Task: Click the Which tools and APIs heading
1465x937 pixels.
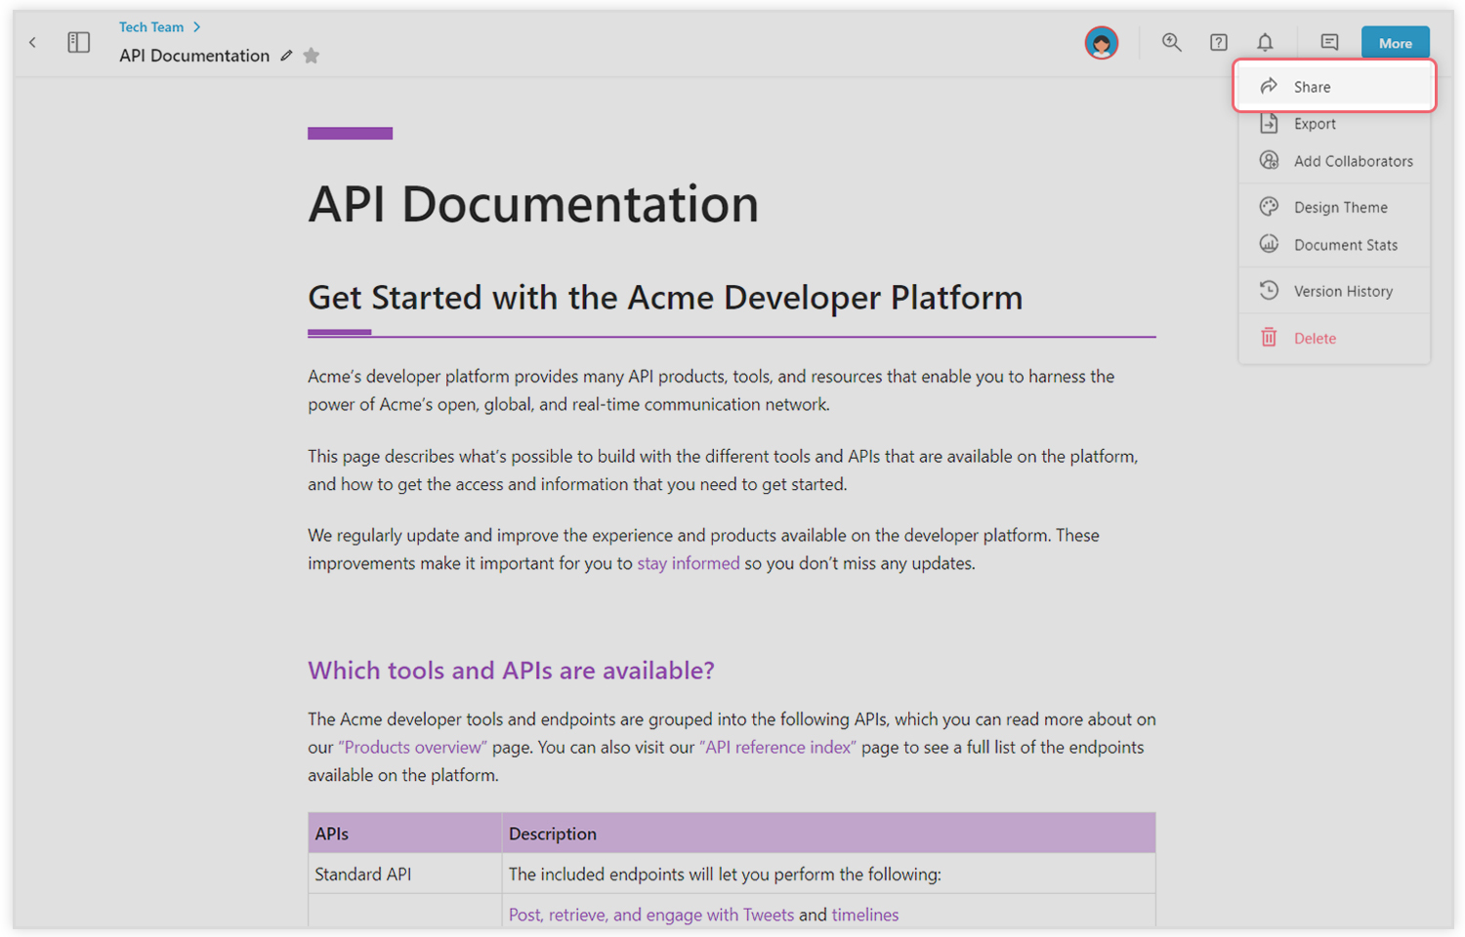Action: pos(511,671)
